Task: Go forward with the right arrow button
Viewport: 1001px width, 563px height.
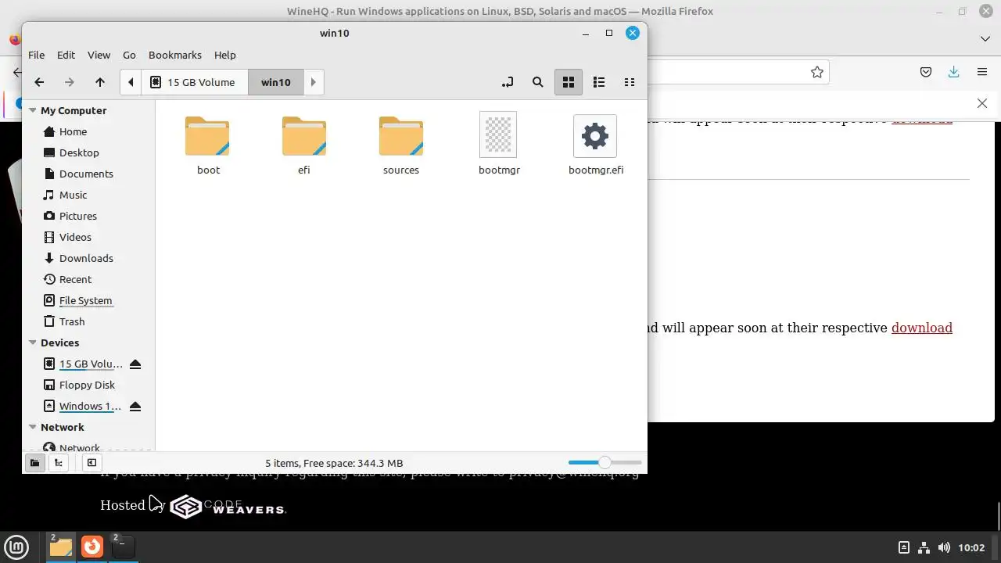Action: click(70, 82)
